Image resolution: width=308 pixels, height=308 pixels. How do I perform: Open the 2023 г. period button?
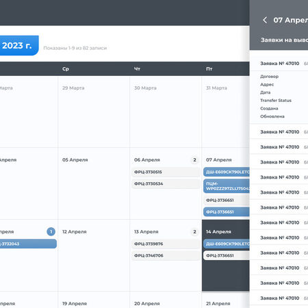(19, 45)
